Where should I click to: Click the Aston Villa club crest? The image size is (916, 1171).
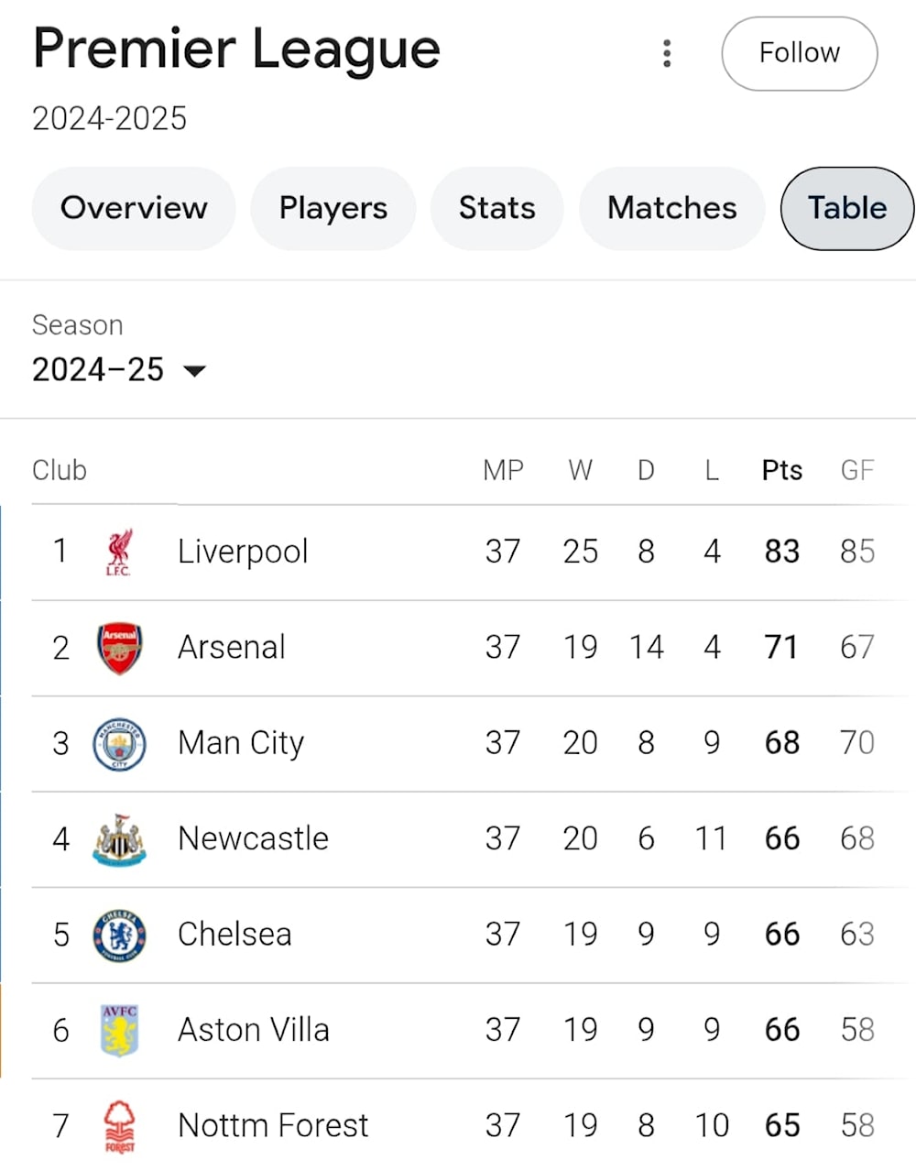(x=119, y=1030)
